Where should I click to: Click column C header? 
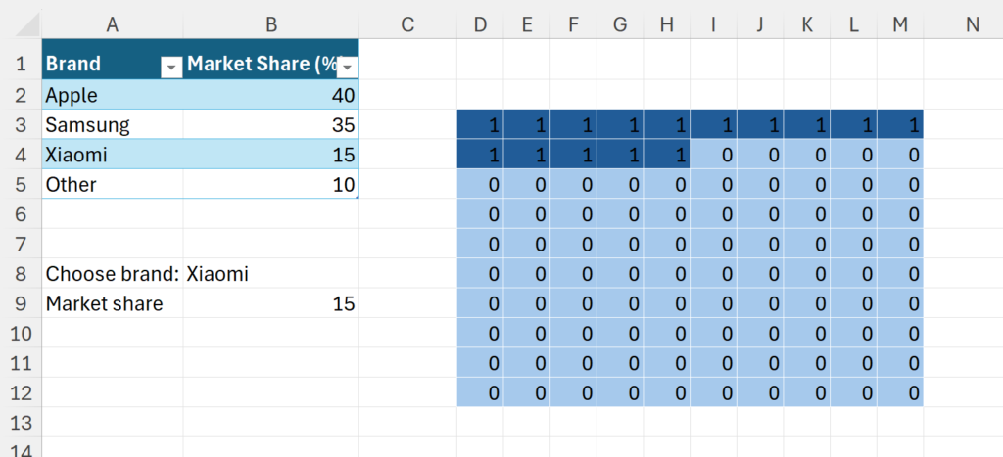tap(407, 25)
